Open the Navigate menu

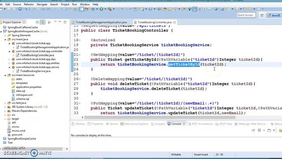point(42,4)
